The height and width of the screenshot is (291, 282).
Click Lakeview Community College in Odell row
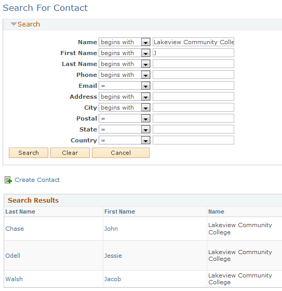coord(240,255)
